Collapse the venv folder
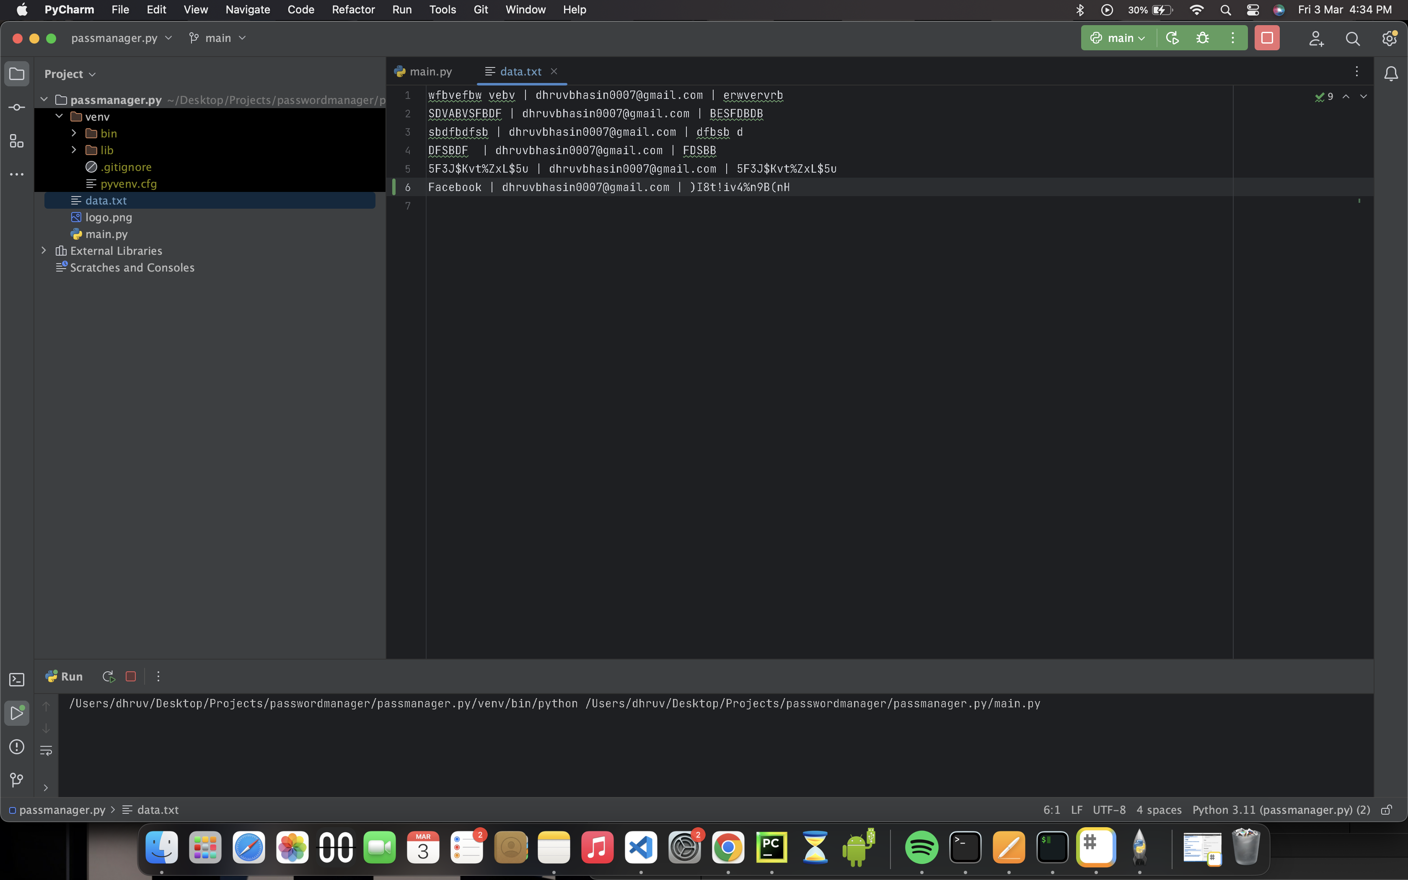 point(60,116)
